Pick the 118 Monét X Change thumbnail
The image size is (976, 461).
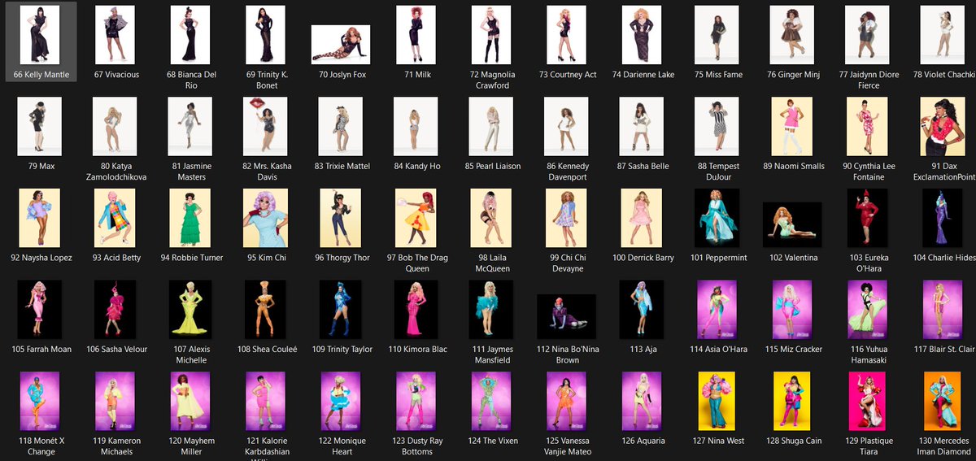(x=40, y=401)
